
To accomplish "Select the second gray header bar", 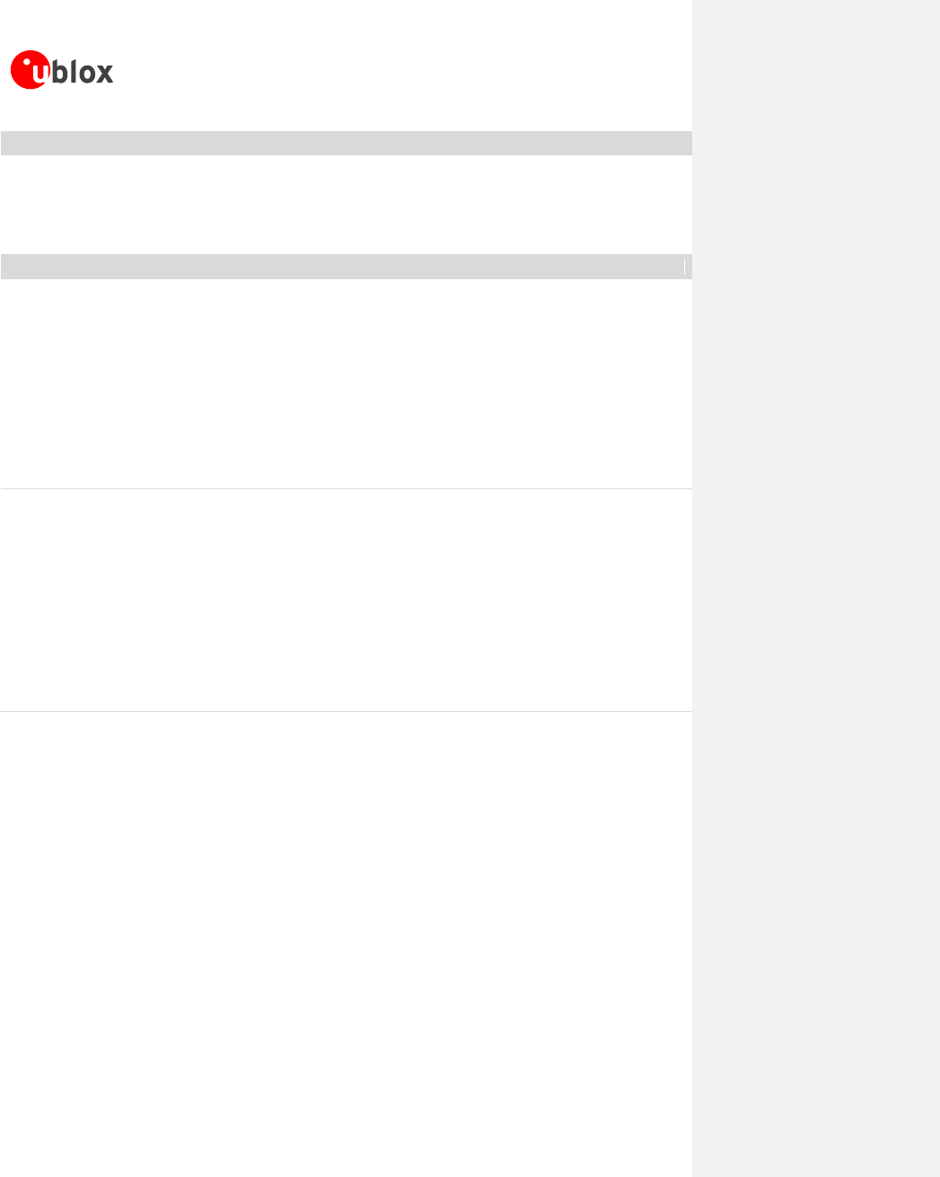I will tap(346, 267).
